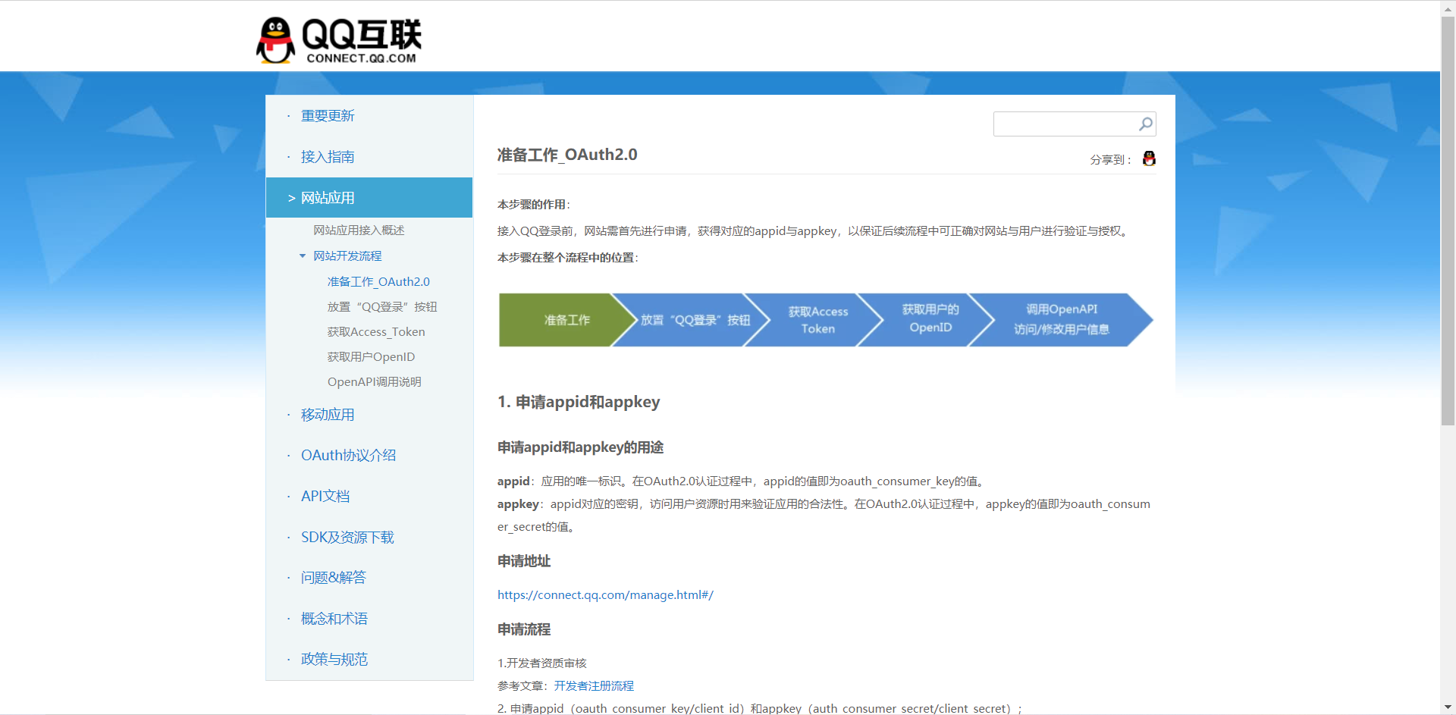This screenshot has width=1456, height=715.
Task: Focus the search input field
Action: tap(1065, 124)
